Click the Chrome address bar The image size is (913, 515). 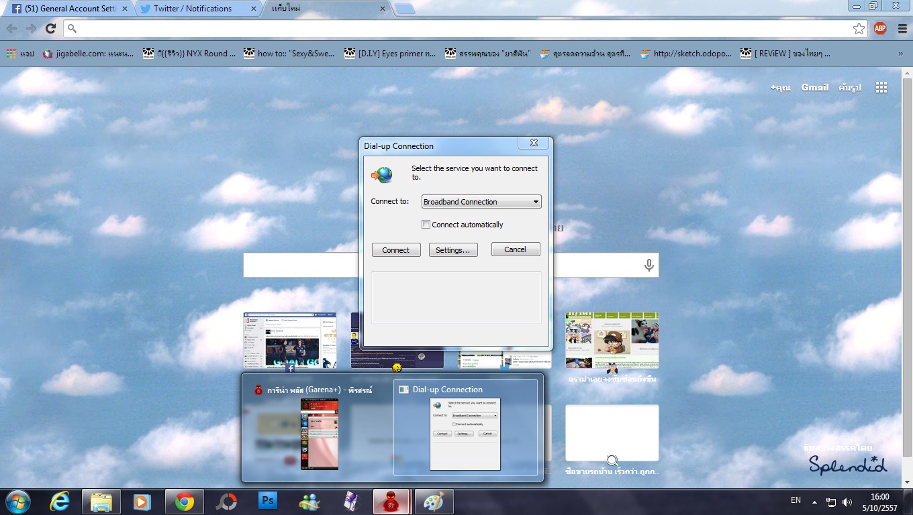[465, 28]
